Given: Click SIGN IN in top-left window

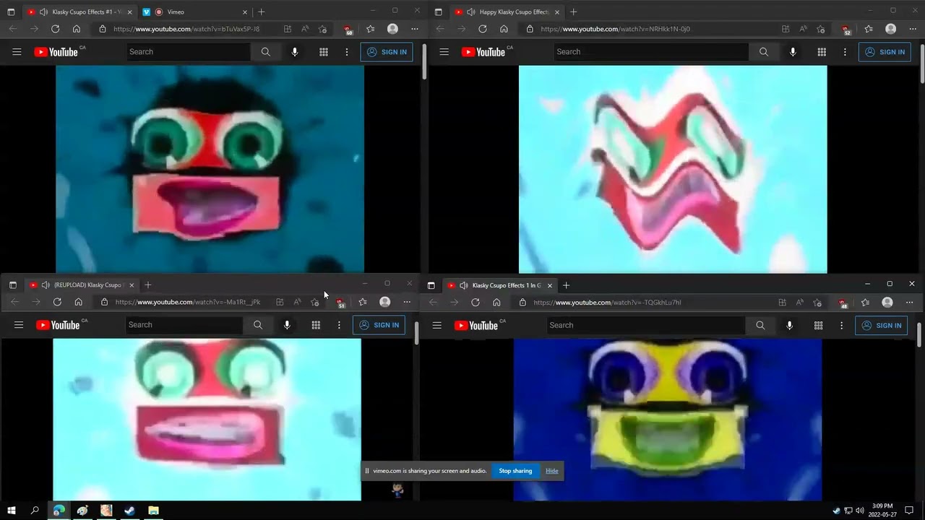Looking at the screenshot, I should pyautogui.click(x=387, y=52).
